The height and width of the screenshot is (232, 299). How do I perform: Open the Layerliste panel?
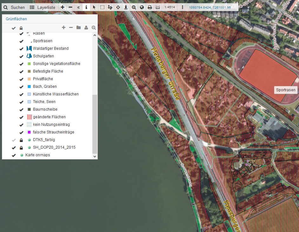pos(42,7)
